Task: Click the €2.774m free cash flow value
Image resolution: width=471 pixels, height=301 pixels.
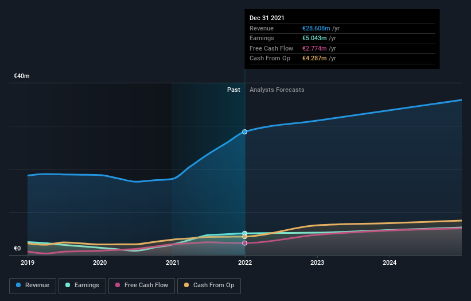Action: (x=314, y=48)
